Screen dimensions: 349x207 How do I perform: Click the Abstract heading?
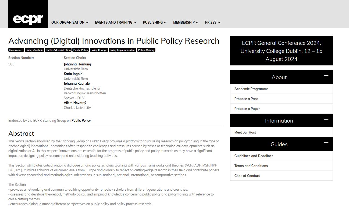21,134
